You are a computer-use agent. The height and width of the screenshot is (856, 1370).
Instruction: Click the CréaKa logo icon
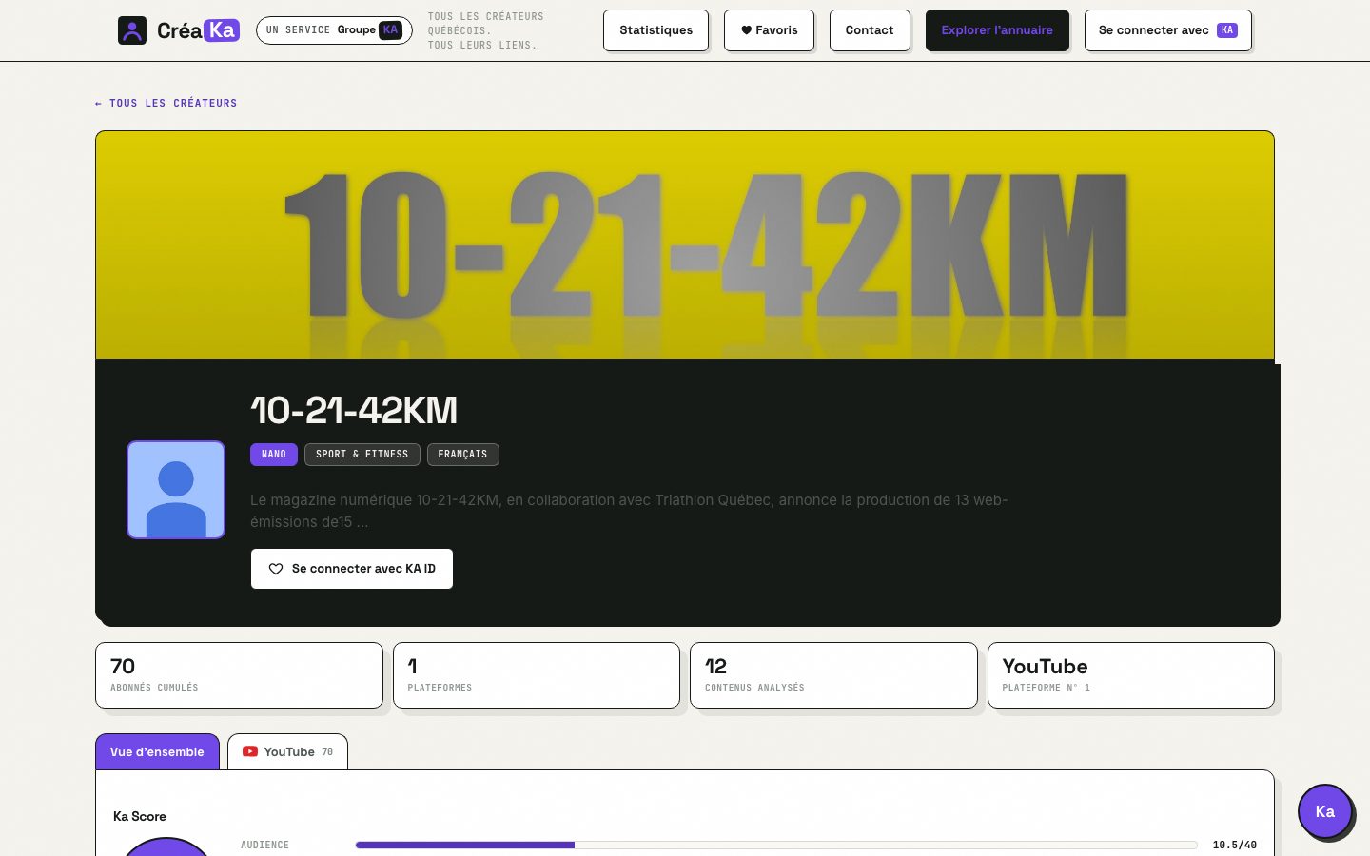coord(132,30)
